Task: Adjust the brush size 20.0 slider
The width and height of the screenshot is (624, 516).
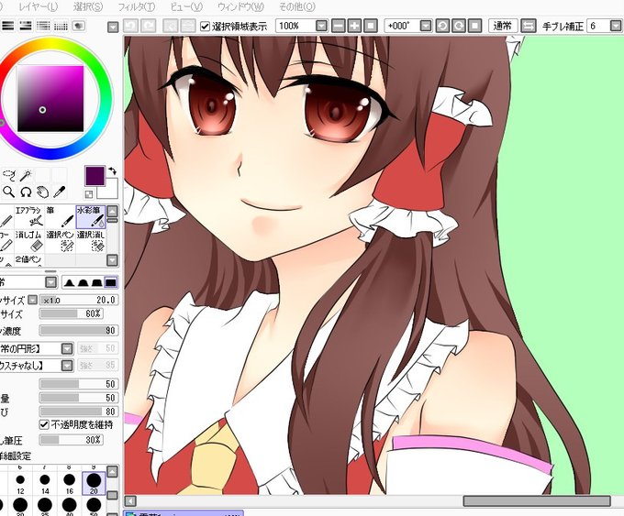Action: point(78,300)
